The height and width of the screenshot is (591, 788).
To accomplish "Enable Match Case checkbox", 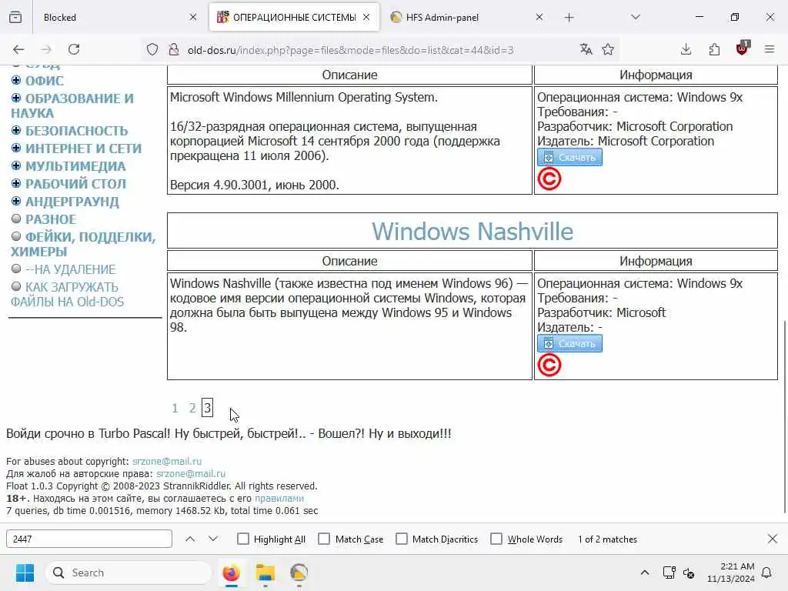I will [324, 539].
